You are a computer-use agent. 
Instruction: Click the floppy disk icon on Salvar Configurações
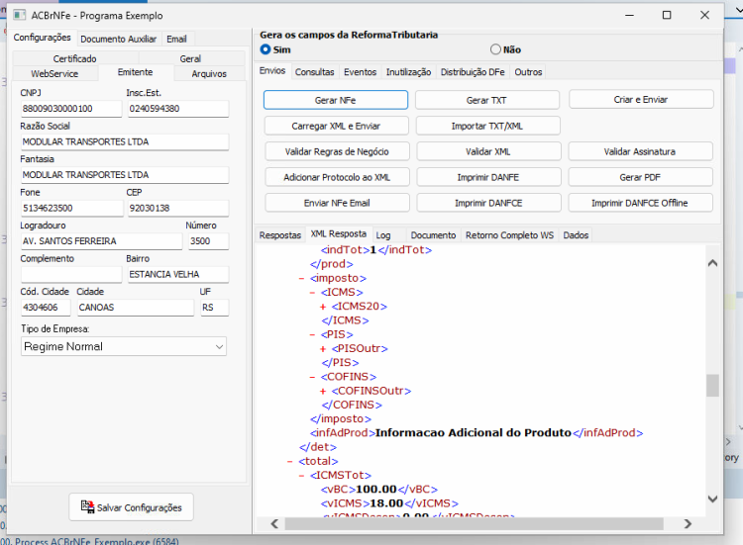(87, 506)
